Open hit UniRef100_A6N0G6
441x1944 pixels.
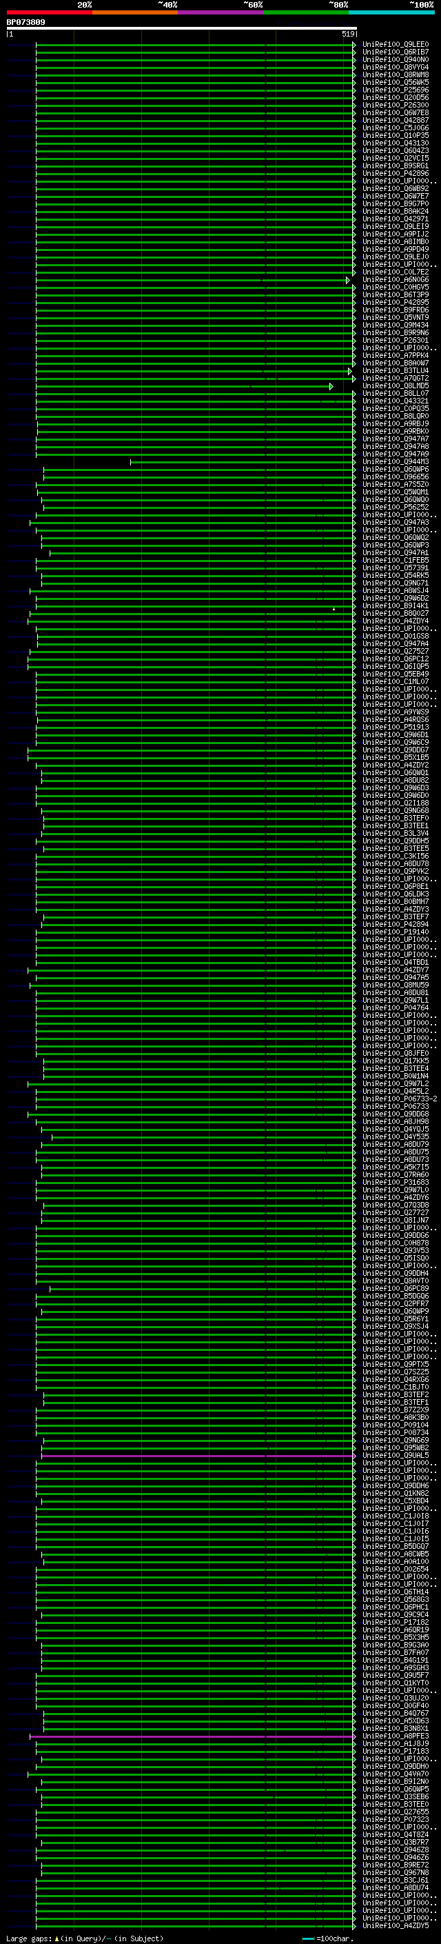tap(396, 280)
